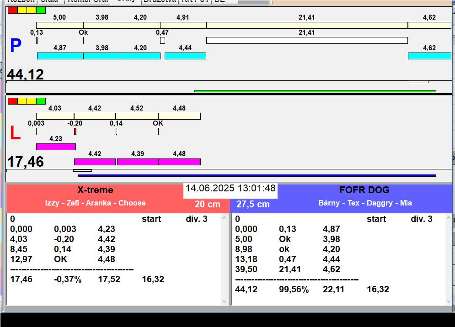Click the blue progress bar under lane L
The height and width of the screenshot is (327, 455).
coord(257,175)
